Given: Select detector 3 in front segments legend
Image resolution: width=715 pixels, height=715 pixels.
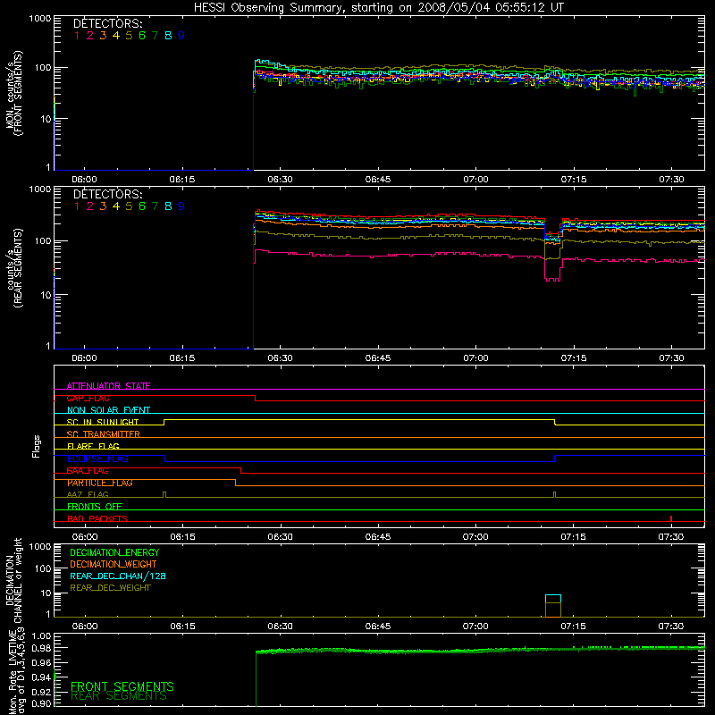Looking at the screenshot, I should (x=103, y=36).
